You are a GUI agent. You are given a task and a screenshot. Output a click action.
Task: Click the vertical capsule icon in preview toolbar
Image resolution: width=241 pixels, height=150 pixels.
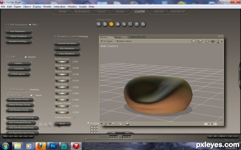click(x=218, y=41)
